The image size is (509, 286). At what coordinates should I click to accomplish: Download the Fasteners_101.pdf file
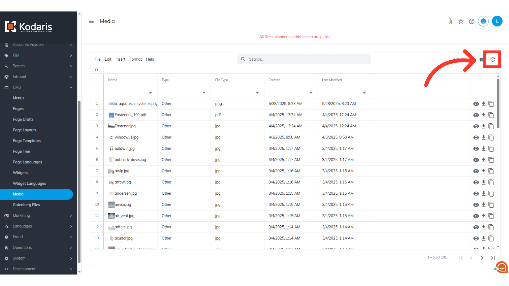pos(484,115)
